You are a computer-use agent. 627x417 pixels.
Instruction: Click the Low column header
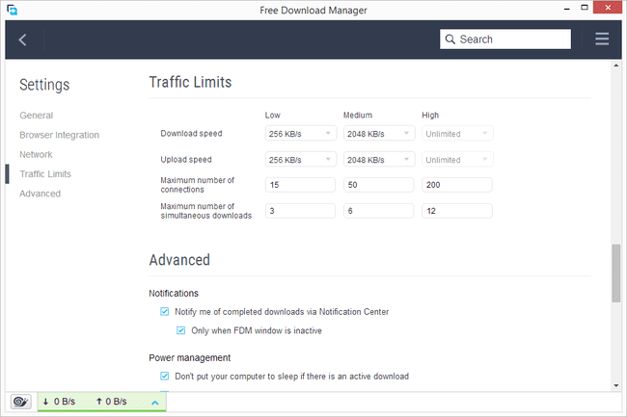pos(272,115)
